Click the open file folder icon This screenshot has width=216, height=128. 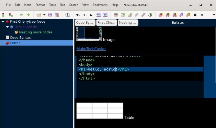point(39,15)
